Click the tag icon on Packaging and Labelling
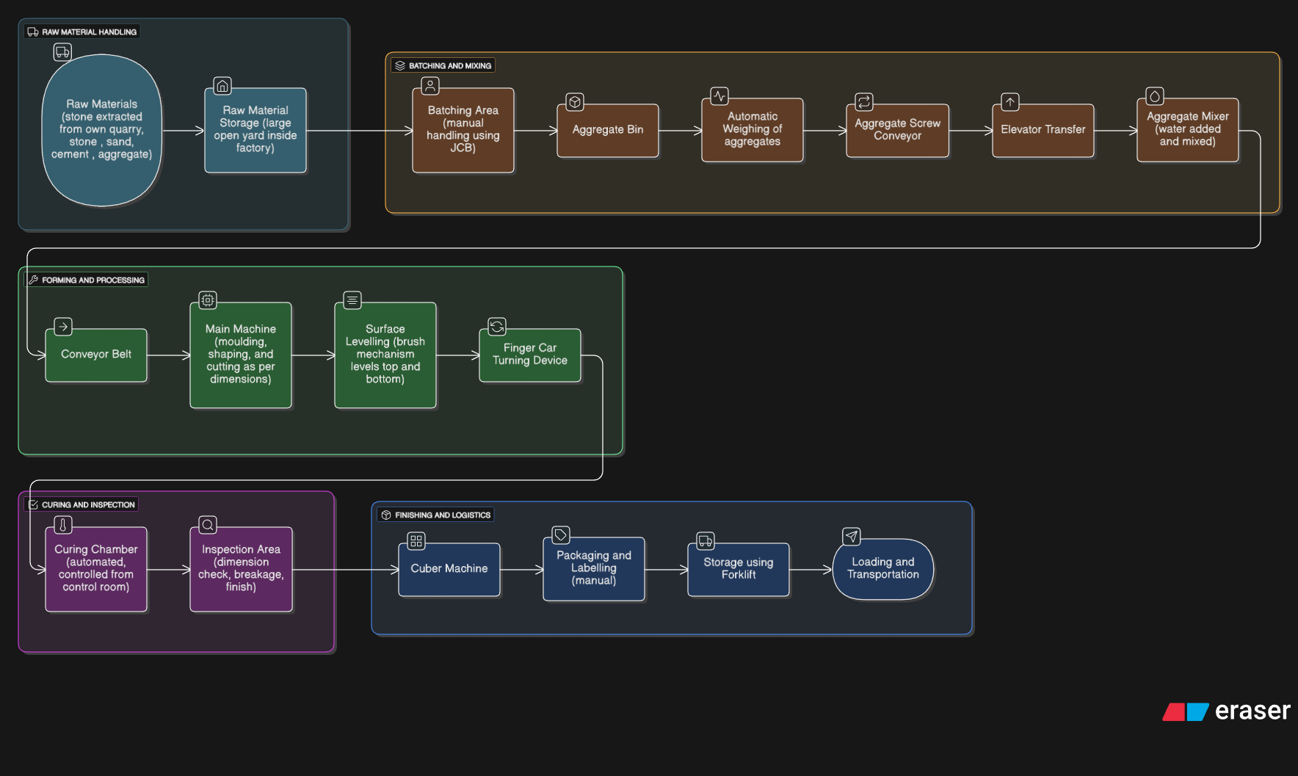This screenshot has height=776, width=1298. (x=561, y=535)
